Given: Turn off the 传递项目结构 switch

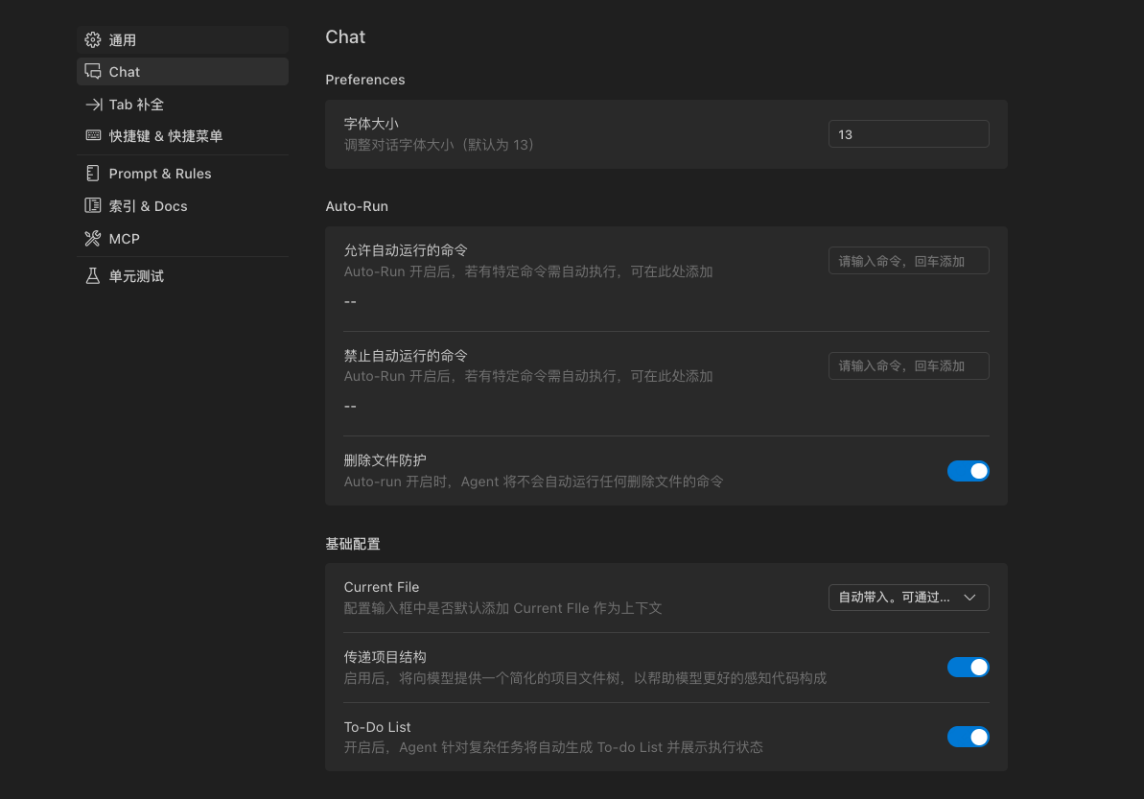Looking at the screenshot, I should (x=968, y=668).
